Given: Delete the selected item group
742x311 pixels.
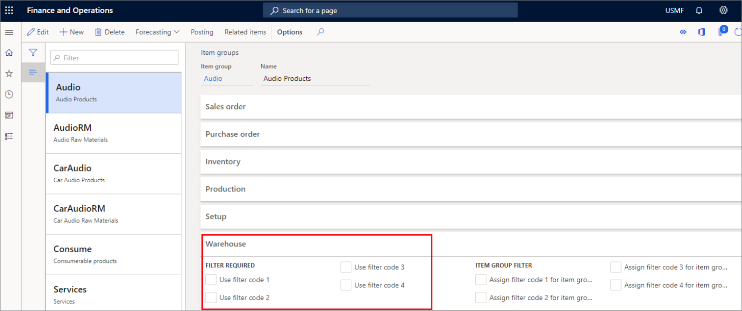Looking at the screenshot, I should 110,32.
